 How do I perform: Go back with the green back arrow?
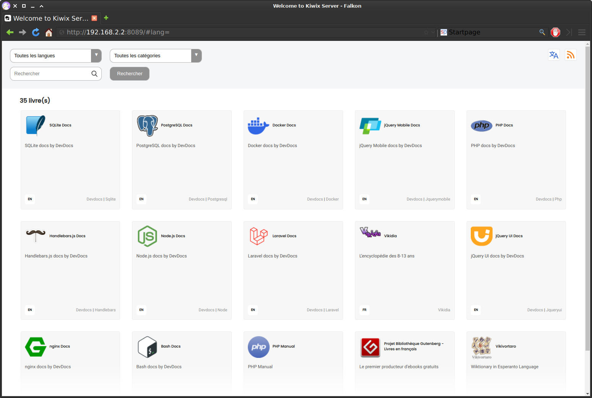[10, 32]
